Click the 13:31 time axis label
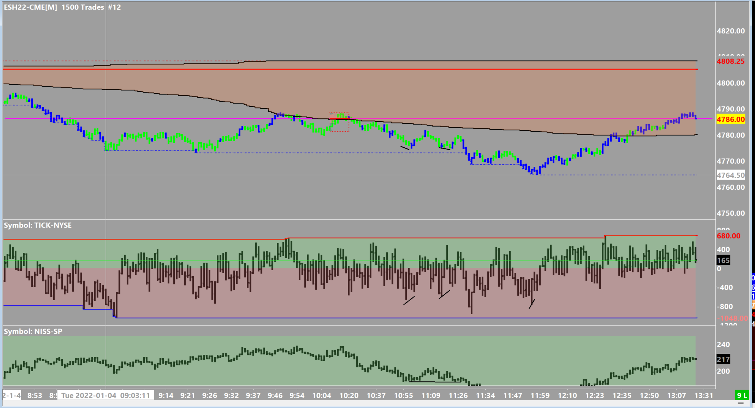 (704, 395)
